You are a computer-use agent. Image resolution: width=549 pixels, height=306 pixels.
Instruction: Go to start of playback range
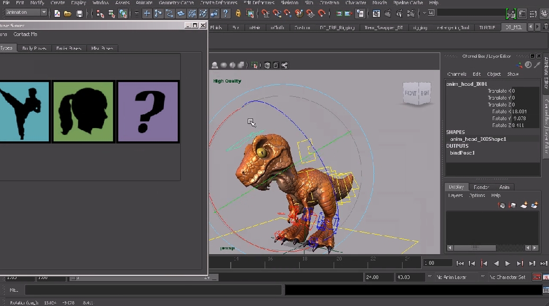[x=460, y=264]
